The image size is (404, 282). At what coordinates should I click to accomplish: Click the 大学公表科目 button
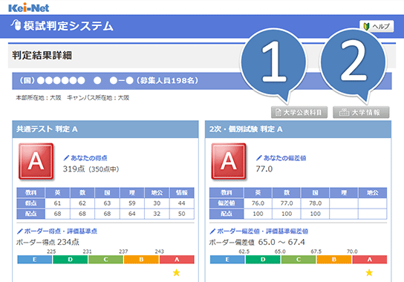coord(299,113)
